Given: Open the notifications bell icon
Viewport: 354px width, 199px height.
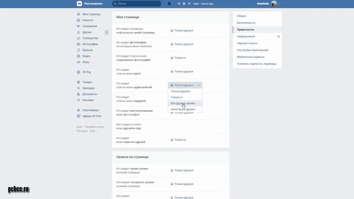Looking at the screenshot, I should [x=169, y=4].
